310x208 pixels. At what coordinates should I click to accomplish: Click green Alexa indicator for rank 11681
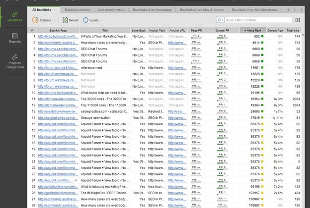click(262, 68)
